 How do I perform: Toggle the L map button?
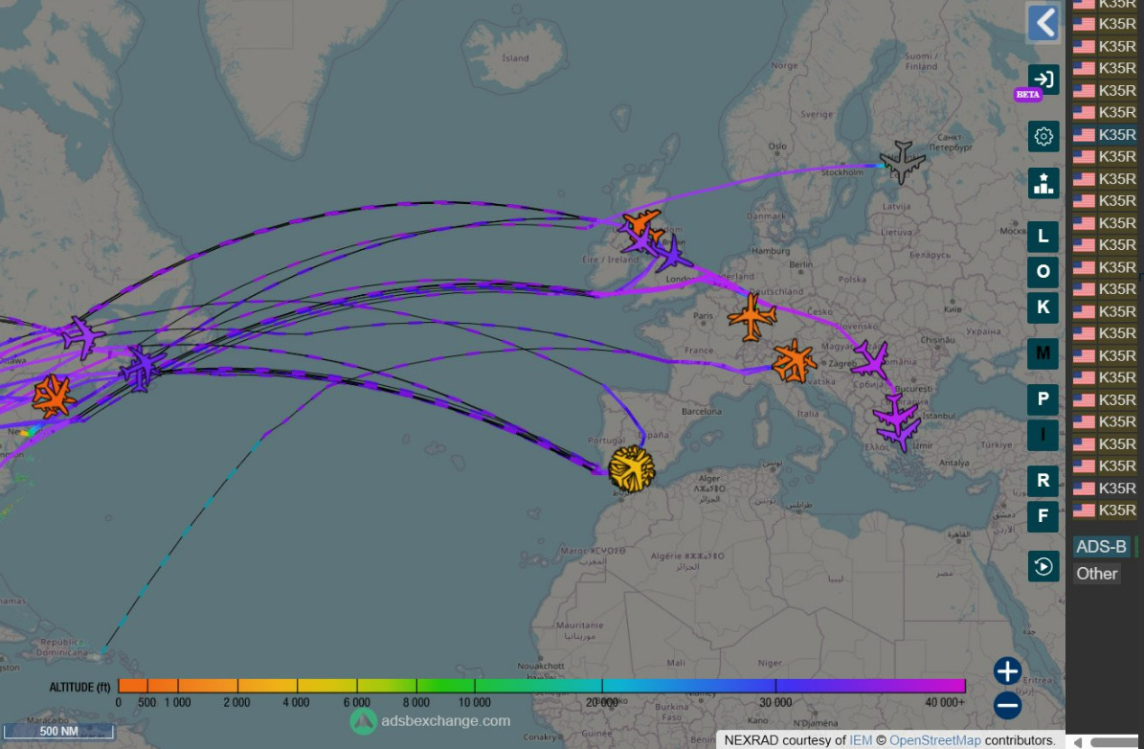(x=1043, y=236)
